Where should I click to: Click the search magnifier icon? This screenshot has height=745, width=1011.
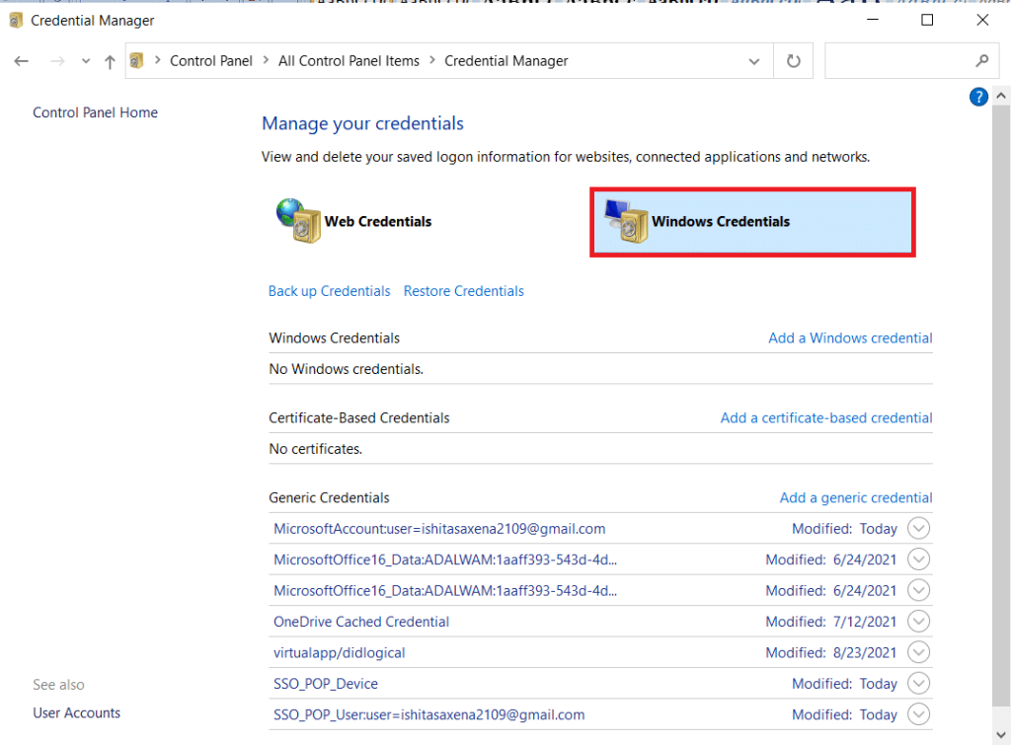click(981, 60)
